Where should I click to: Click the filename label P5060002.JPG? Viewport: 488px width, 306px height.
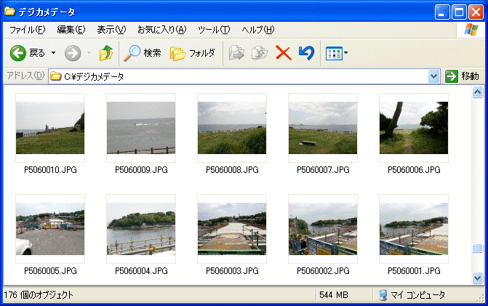click(x=323, y=271)
